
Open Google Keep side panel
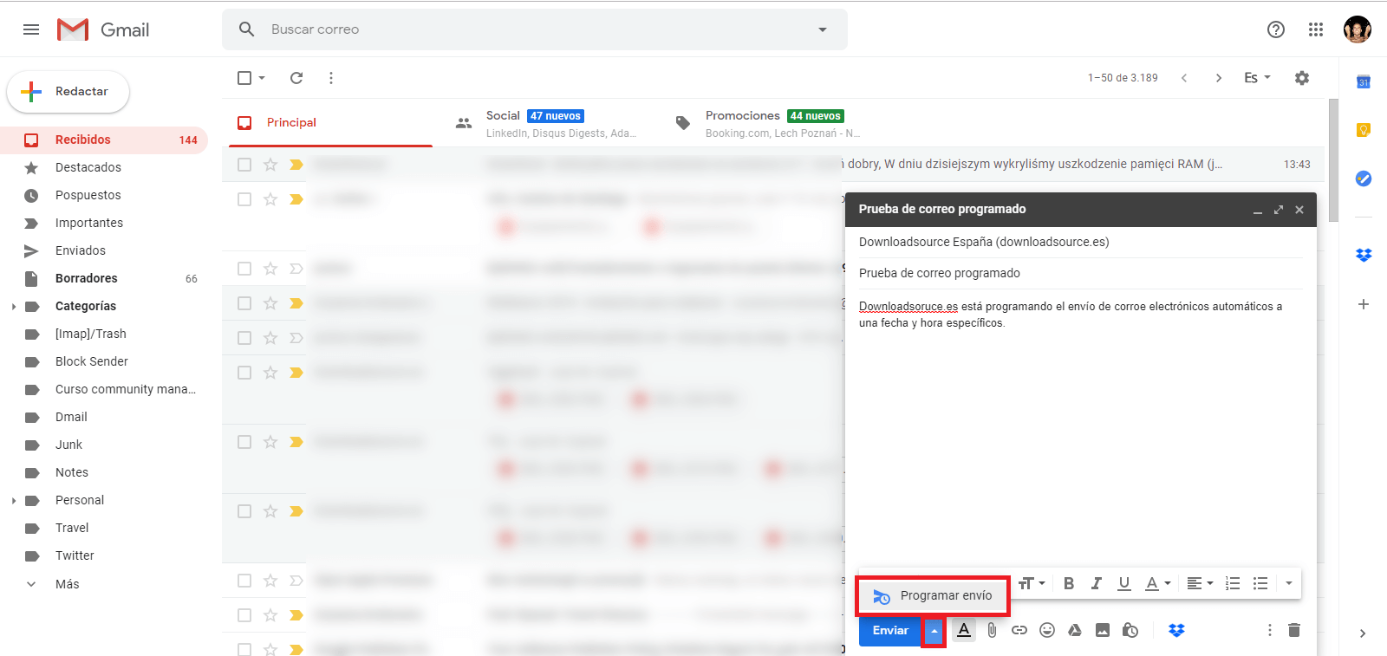point(1364,130)
